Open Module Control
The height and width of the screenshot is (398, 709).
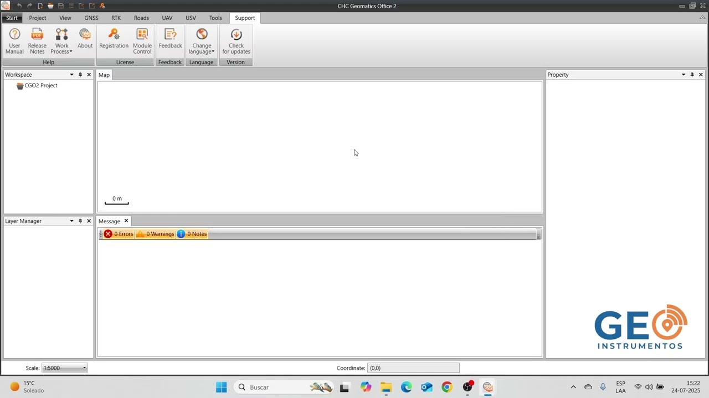point(142,41)
